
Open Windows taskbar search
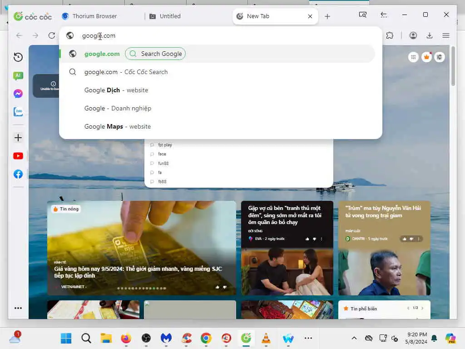click(x=86, y=338)
